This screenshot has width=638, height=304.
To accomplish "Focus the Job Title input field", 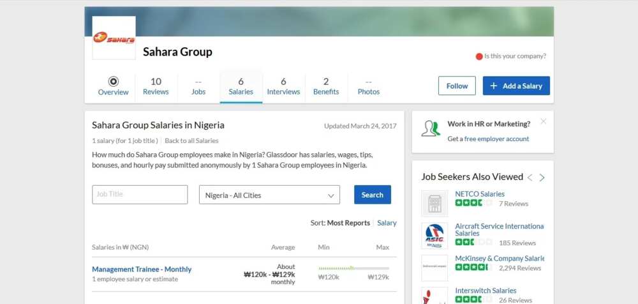I will [x=140, y=195].
